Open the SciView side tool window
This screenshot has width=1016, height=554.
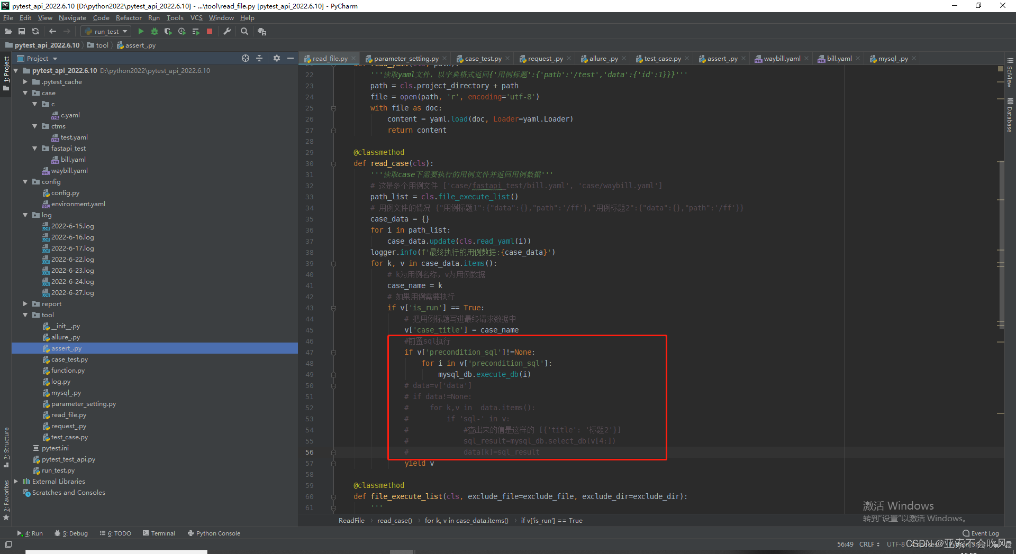click(x=1010, y=73)
